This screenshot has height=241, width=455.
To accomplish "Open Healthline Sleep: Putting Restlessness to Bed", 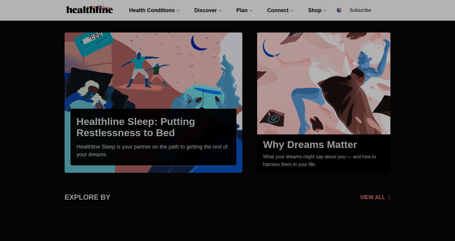I will (x=136, y=127).
